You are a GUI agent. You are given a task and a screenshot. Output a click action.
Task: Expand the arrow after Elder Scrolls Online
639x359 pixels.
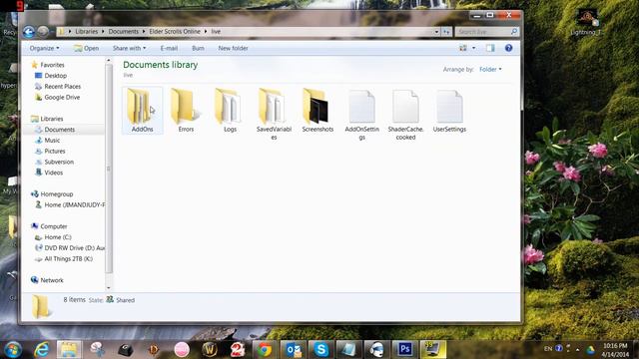pyautogui.click(x=206, y=31)
